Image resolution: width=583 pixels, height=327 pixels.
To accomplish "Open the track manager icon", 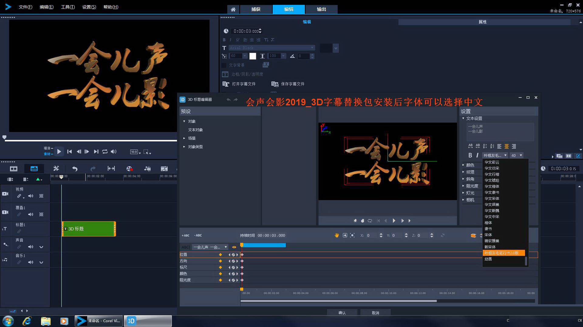I will pos(10,179).
